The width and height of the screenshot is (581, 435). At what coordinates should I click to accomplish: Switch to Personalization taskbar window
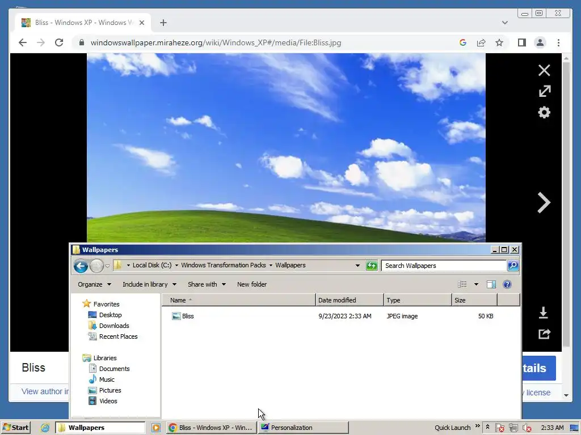click(304, 428)
